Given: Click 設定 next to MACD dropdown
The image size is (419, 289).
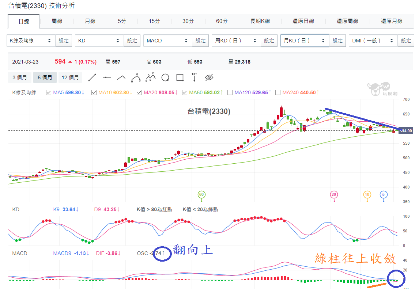Looking at the screenshot, I should click(200, 41).
